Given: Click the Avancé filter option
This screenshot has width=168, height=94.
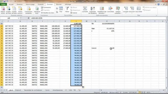Looking at the screenshot, I should pyautogui.click(x=74, y=13).
